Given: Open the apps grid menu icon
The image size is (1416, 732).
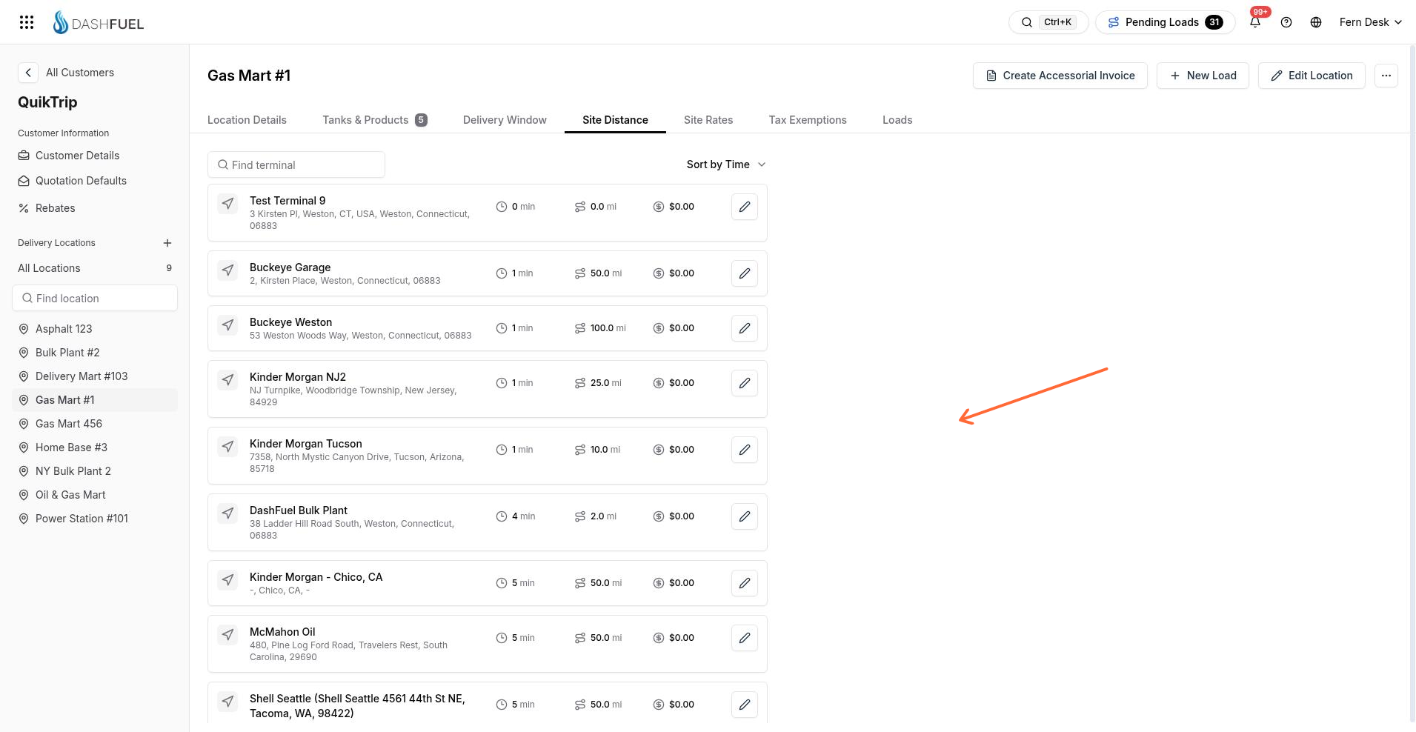Looking at the screenshot, I should click(x=27, y=22).
